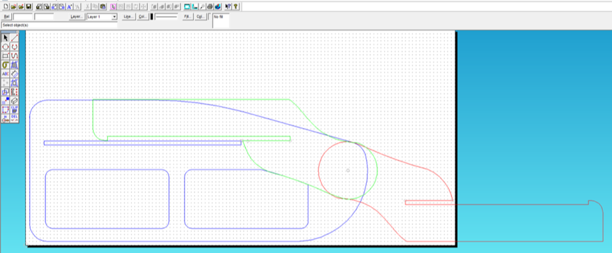Choose the S-curve spline tool
612x253 pixels.
15,56
